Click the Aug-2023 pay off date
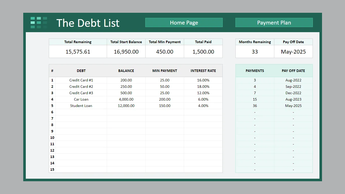This screenshot has height=194, width=345. pyautogui.click(x=293, y=99)
